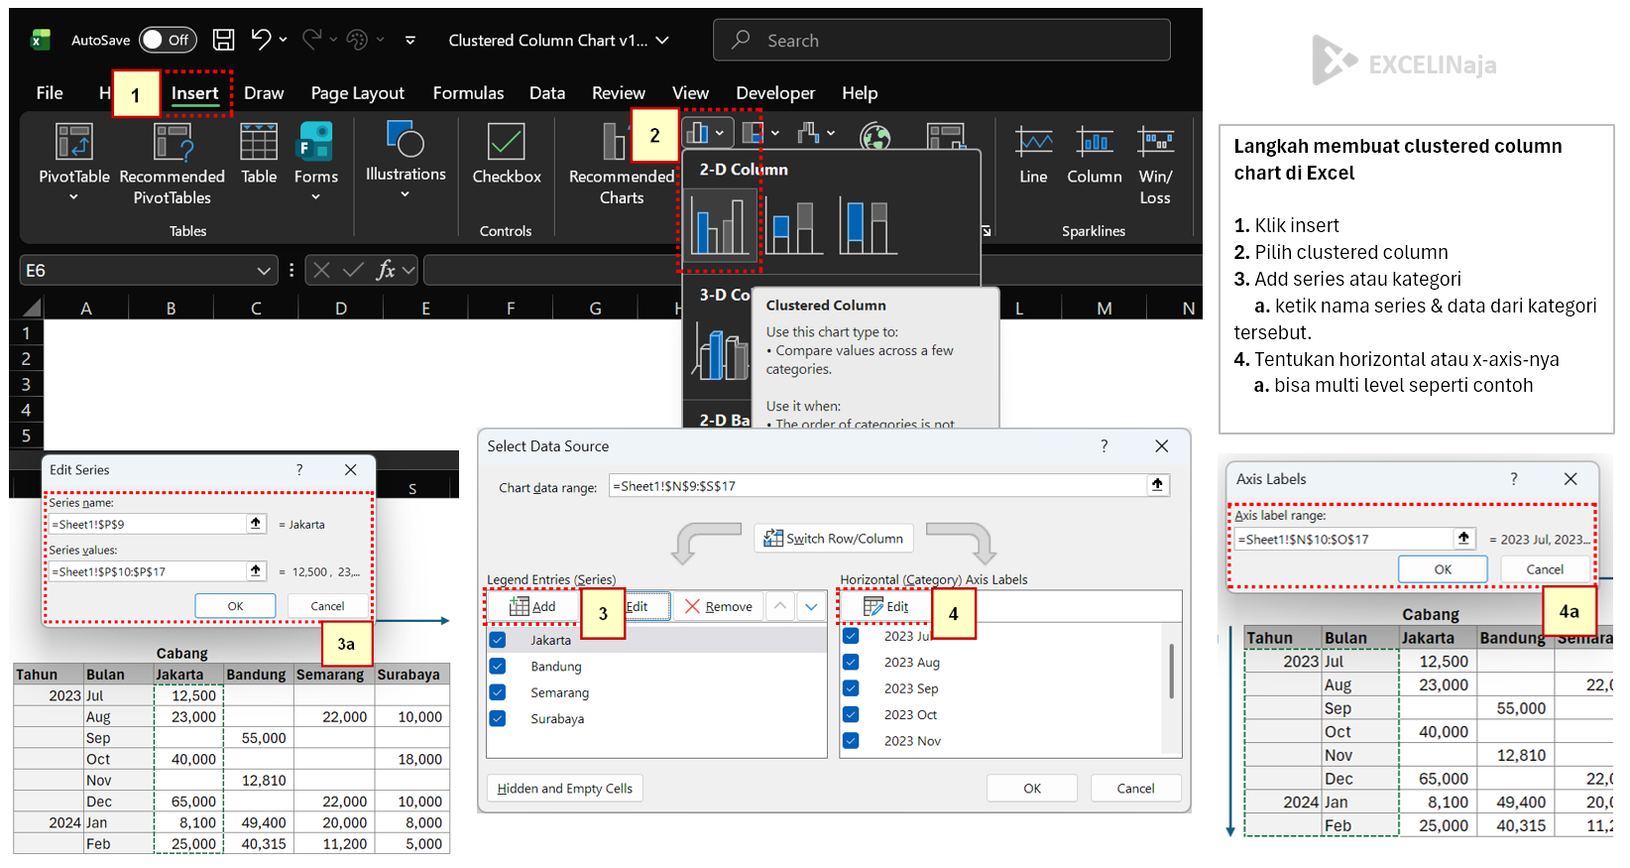Click Edit for Horizontal Axis Labels
The image size is (1630, 868).
tap(886, 607)
